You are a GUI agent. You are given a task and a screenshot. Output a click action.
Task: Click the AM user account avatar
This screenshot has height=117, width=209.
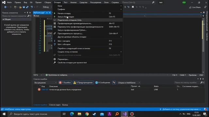tap(184, 2)
